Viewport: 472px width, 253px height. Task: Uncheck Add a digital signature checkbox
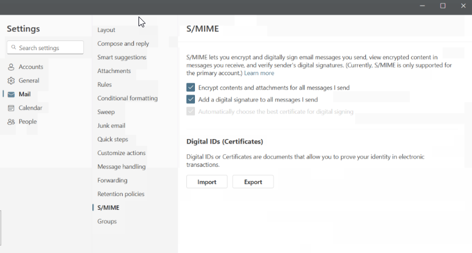190,99
